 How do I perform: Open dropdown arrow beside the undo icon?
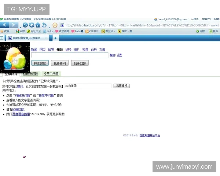click(x=49, y=27)
